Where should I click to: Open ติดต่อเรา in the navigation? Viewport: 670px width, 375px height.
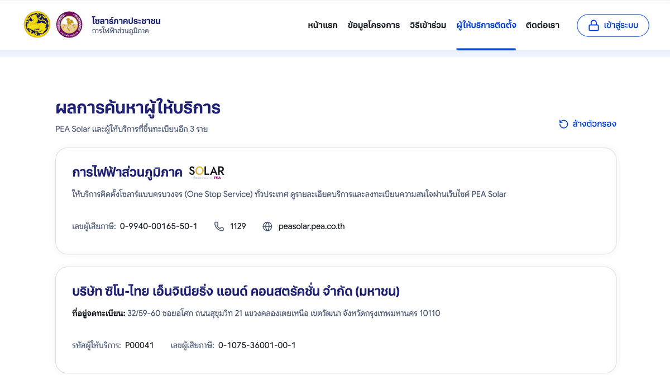coord(543,25)
